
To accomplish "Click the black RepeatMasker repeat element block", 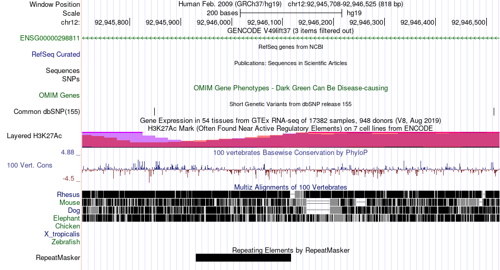I will (243, 257).
